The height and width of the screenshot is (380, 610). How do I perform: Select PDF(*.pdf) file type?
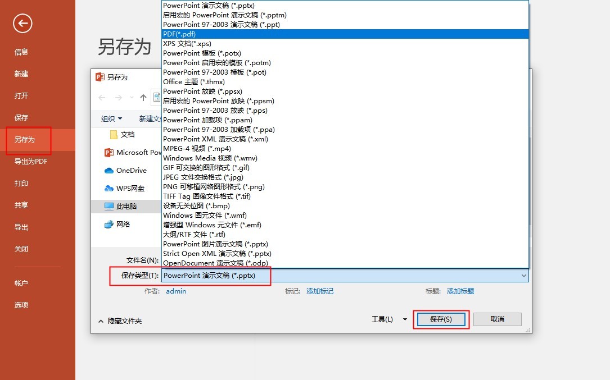[345, 34]
